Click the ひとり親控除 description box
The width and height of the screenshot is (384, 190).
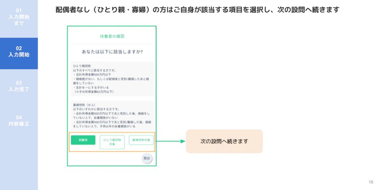click(x=112, y=79)
